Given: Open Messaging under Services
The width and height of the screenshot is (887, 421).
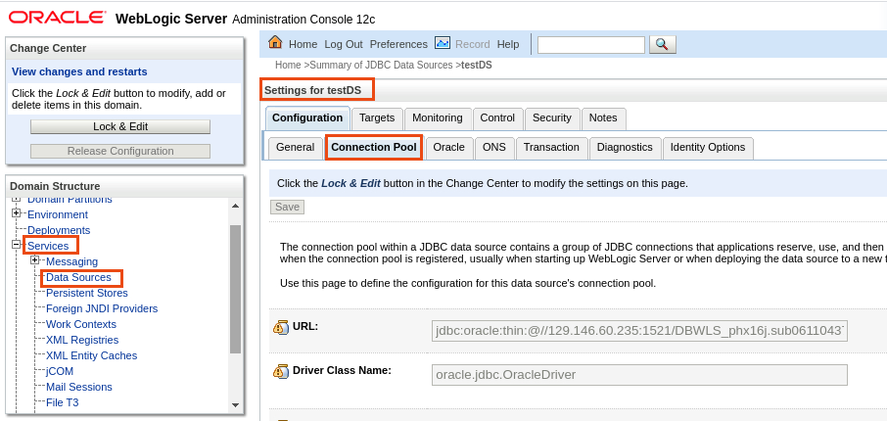Looking at the screenshot, I should [x=71, y=261].
